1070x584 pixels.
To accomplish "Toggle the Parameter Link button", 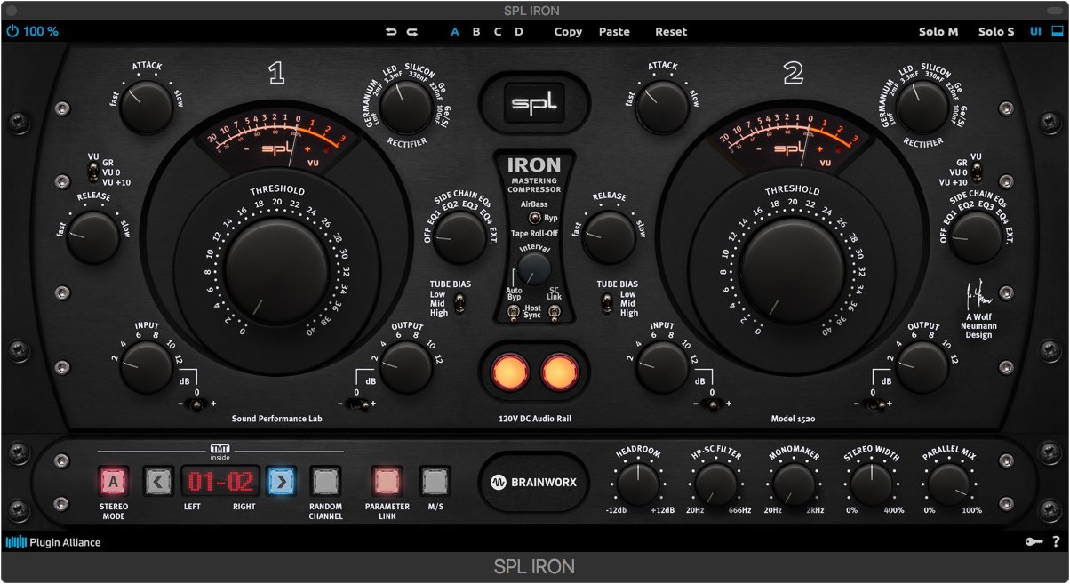I will tap(387, 482).
